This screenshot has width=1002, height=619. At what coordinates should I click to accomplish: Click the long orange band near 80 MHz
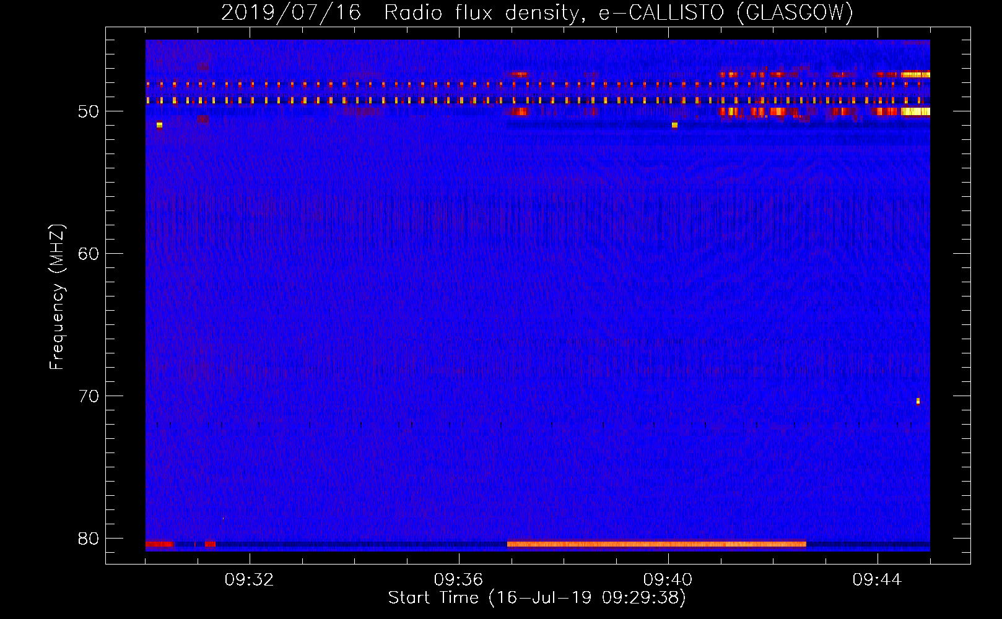pyautogui.click(x=656, y=544)
